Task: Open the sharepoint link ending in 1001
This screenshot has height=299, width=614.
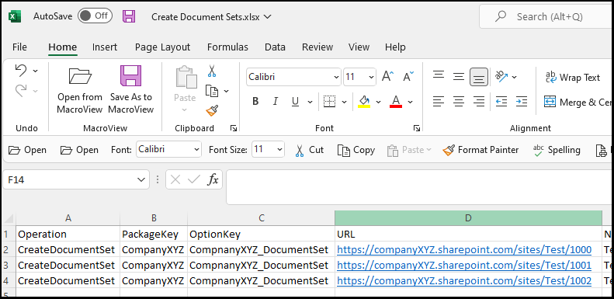Action: pyautogui.click(x=464, y=265)
